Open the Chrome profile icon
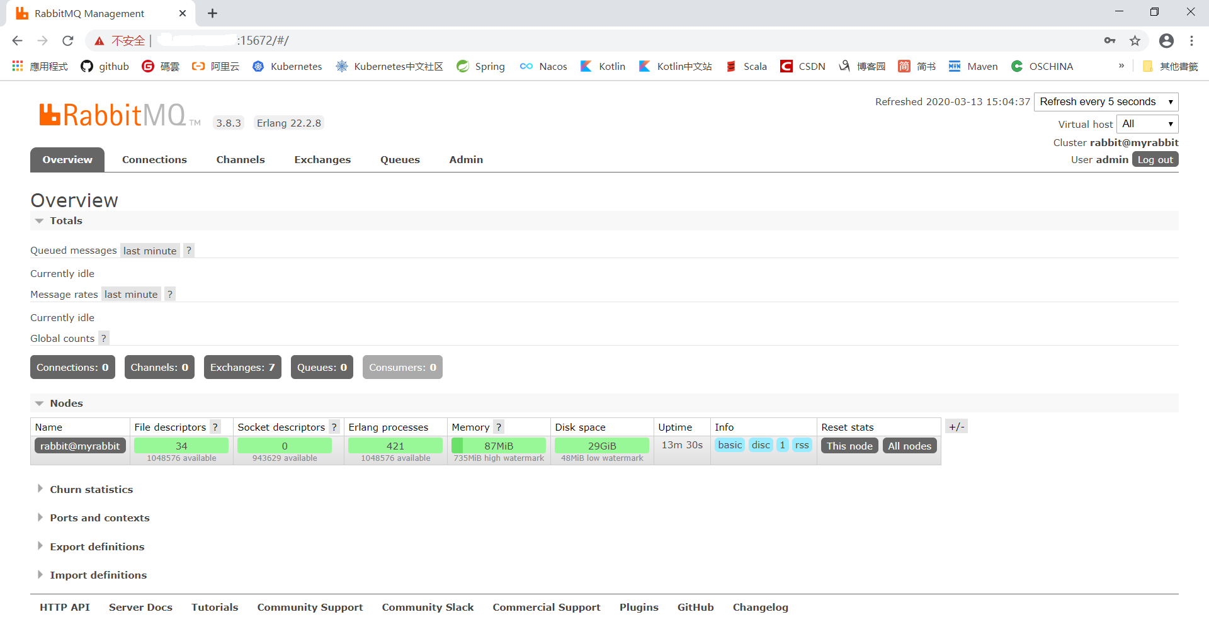 [1166, 40]
